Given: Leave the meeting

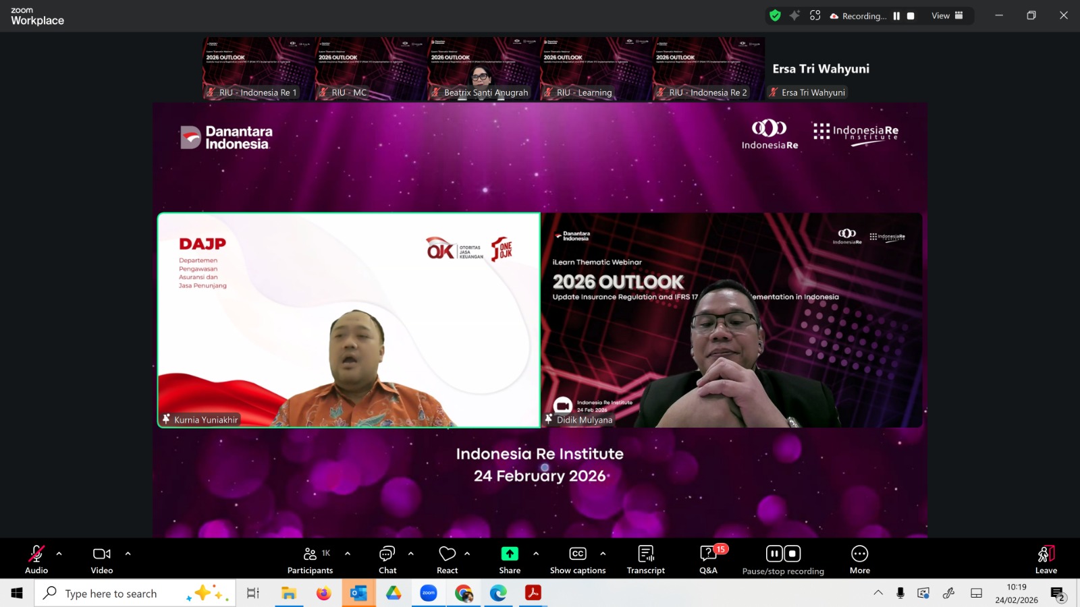Looking at the screenshot, I should 1046,560.
